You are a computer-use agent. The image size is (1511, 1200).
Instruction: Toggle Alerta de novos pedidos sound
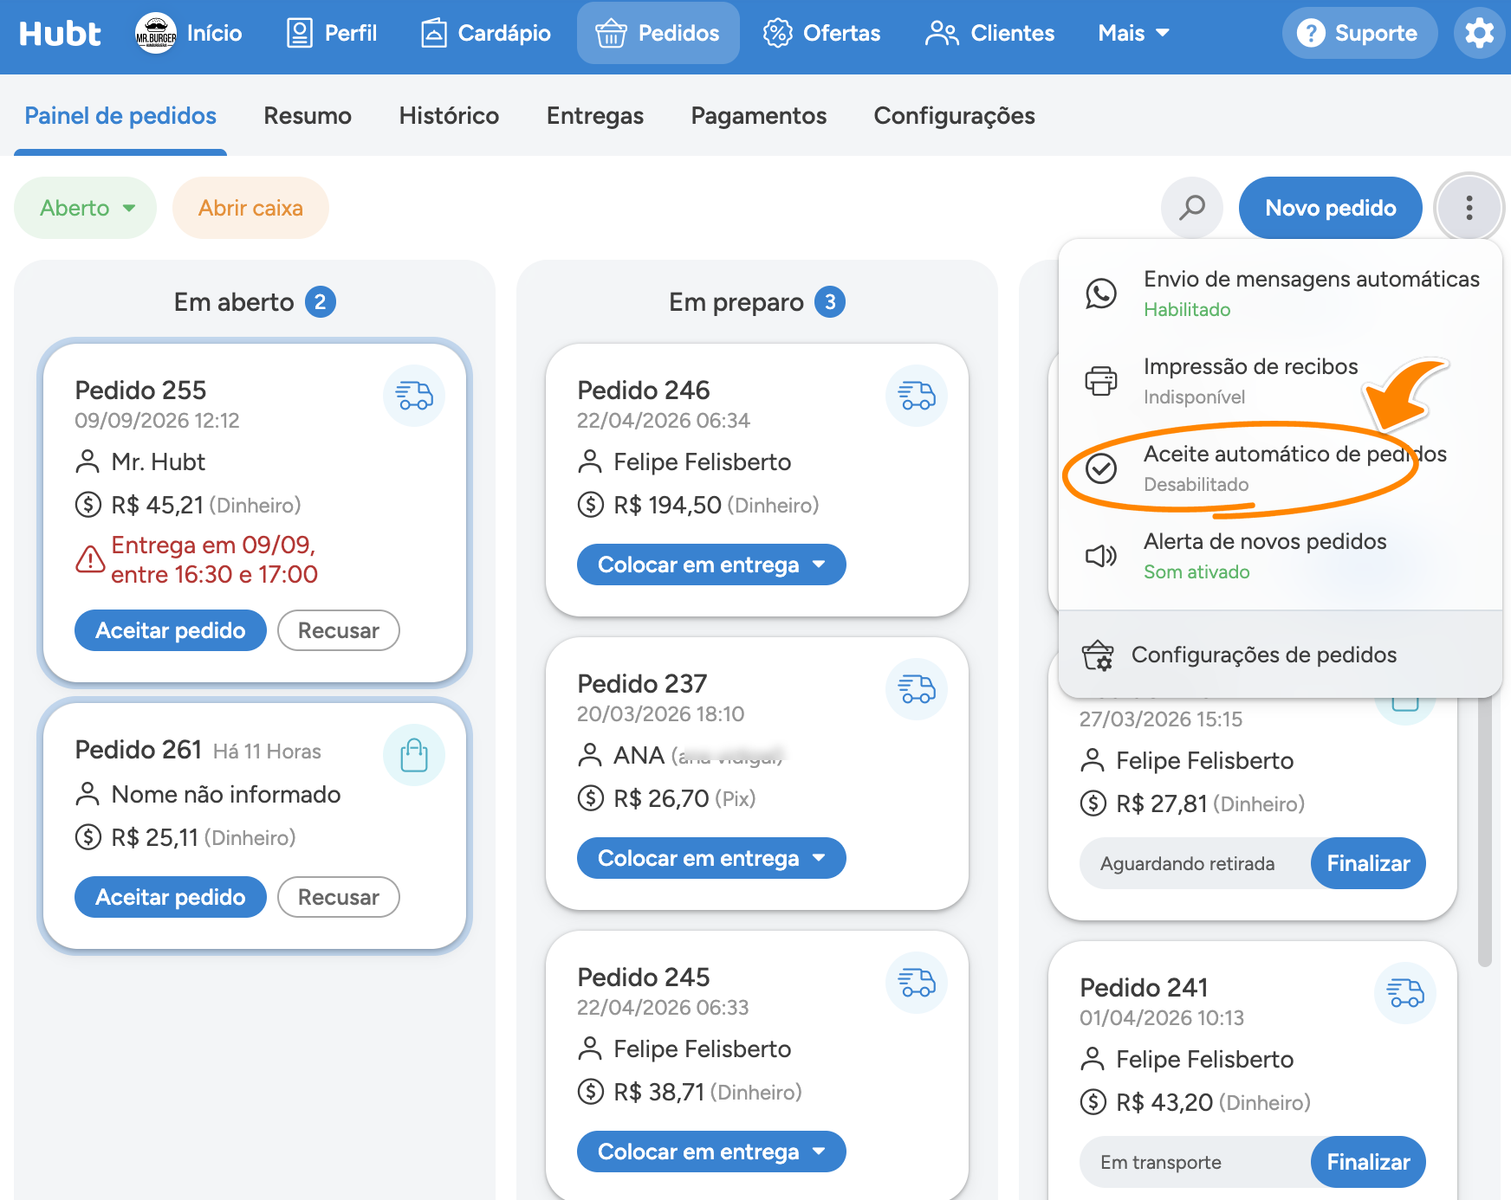click(x=1281, y=556)
